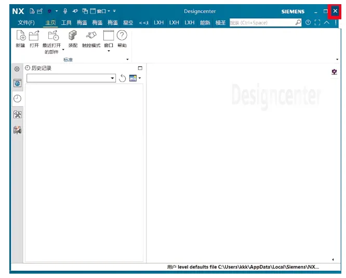Click the picture view icon in history

(133, 78)
